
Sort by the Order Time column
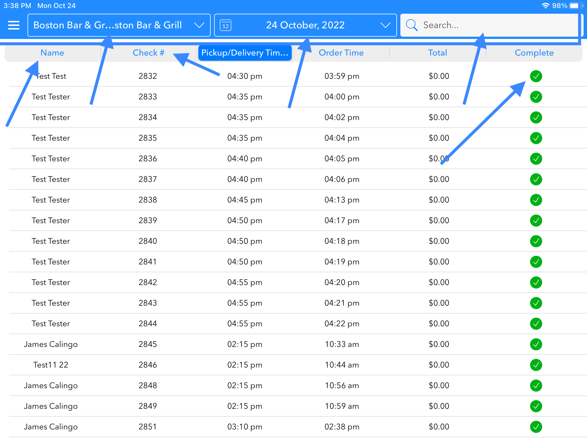click(x=341, y=53)
